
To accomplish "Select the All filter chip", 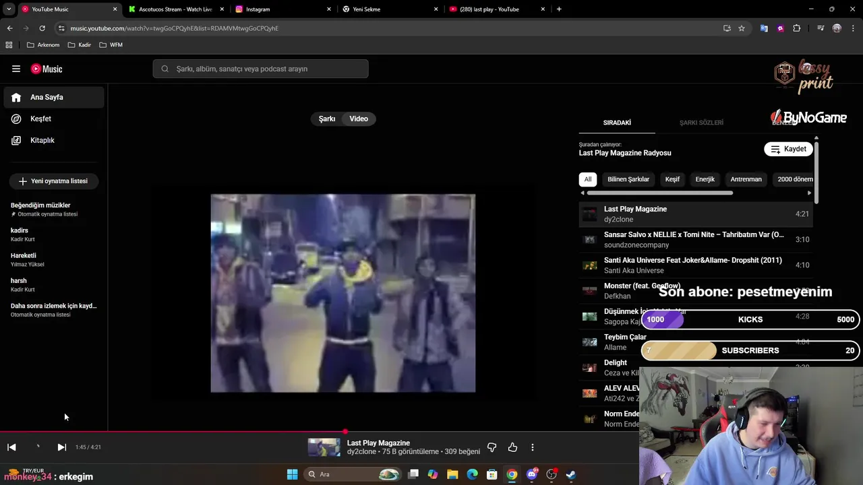I will pos(588,179).
